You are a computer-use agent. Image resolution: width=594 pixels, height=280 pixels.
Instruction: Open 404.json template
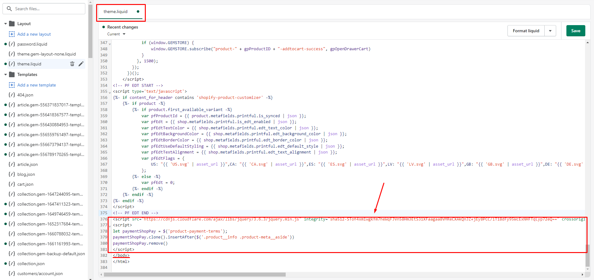[25, 95]
